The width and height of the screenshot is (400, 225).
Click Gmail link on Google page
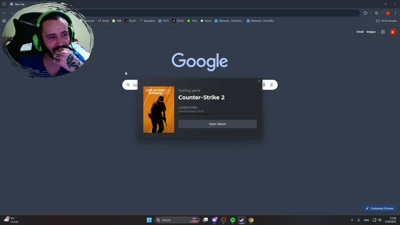(360, 32)
